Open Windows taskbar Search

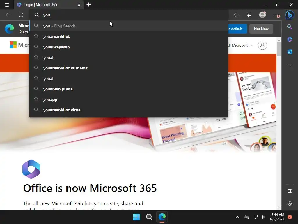click(149, 217)
